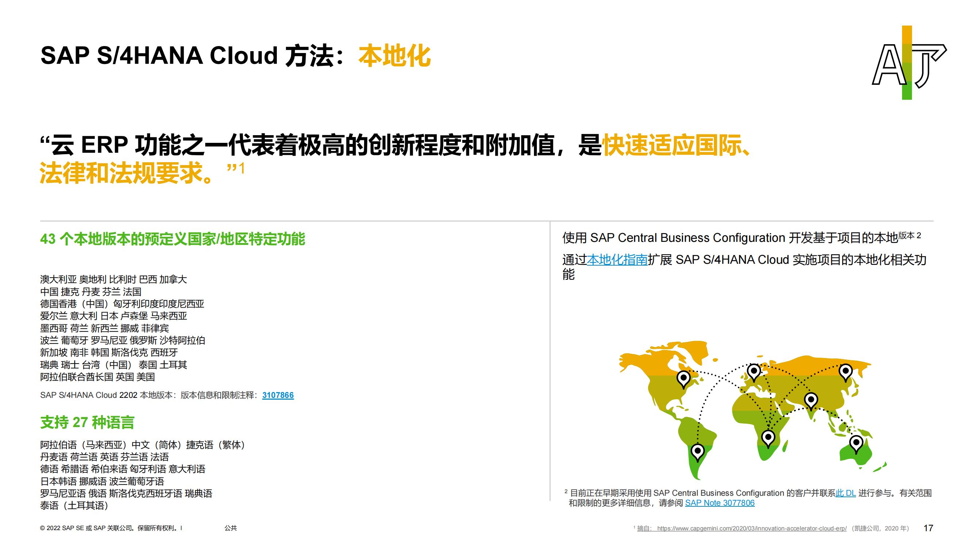Click the language row 日本韩语 挪威语 波兰葡萄牙语
The image size is (974, 548).
point(102,482)
